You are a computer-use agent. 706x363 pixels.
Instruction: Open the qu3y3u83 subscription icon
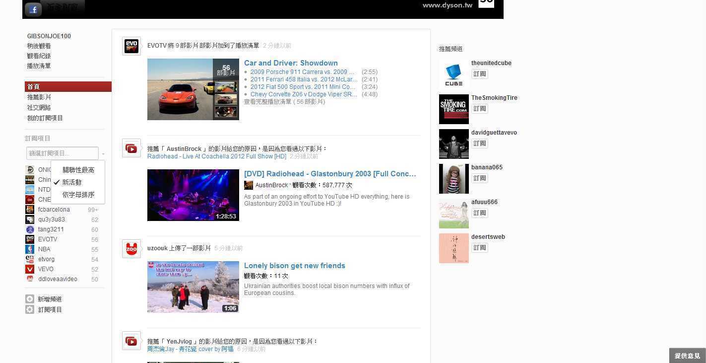coord(30,219)
